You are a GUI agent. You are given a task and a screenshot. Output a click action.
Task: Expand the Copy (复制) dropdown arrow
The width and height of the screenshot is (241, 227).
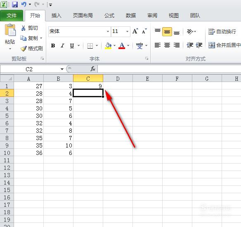click(41, 38)
